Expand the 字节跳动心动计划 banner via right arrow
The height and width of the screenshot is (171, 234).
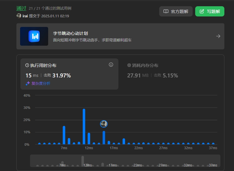point(218,36)
